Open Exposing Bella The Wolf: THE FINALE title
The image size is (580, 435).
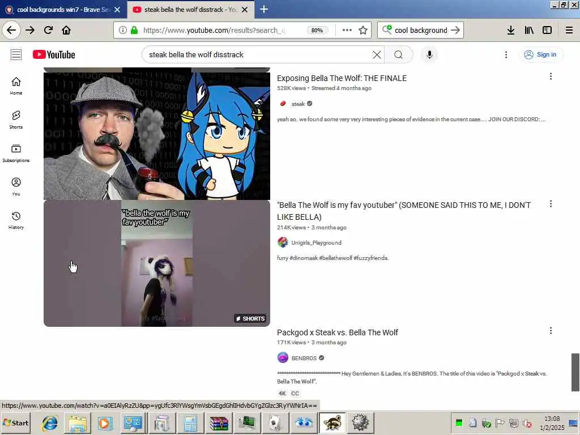(x=342, y=78)
